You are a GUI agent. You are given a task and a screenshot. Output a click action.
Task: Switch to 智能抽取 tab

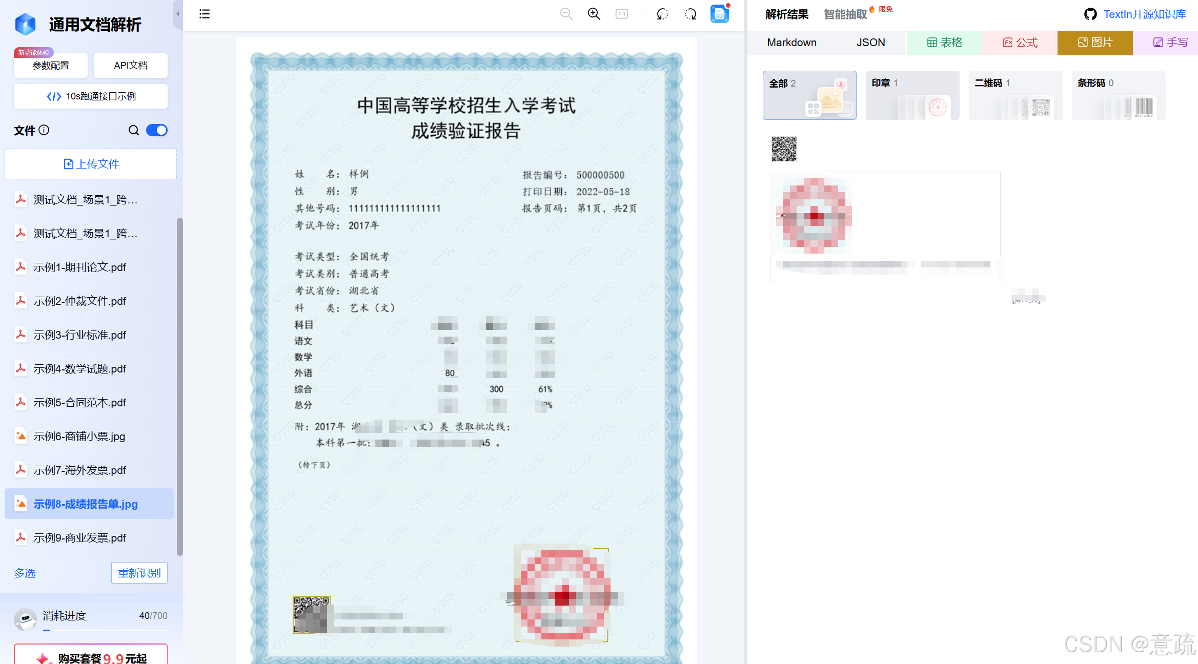tap(845, 14)
